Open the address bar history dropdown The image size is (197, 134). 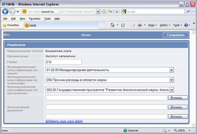pos(98,12)
